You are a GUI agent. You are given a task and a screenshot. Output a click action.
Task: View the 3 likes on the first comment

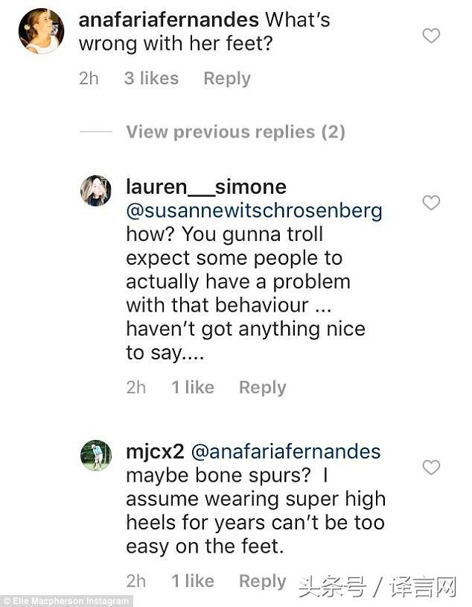(x=151, y=78)
